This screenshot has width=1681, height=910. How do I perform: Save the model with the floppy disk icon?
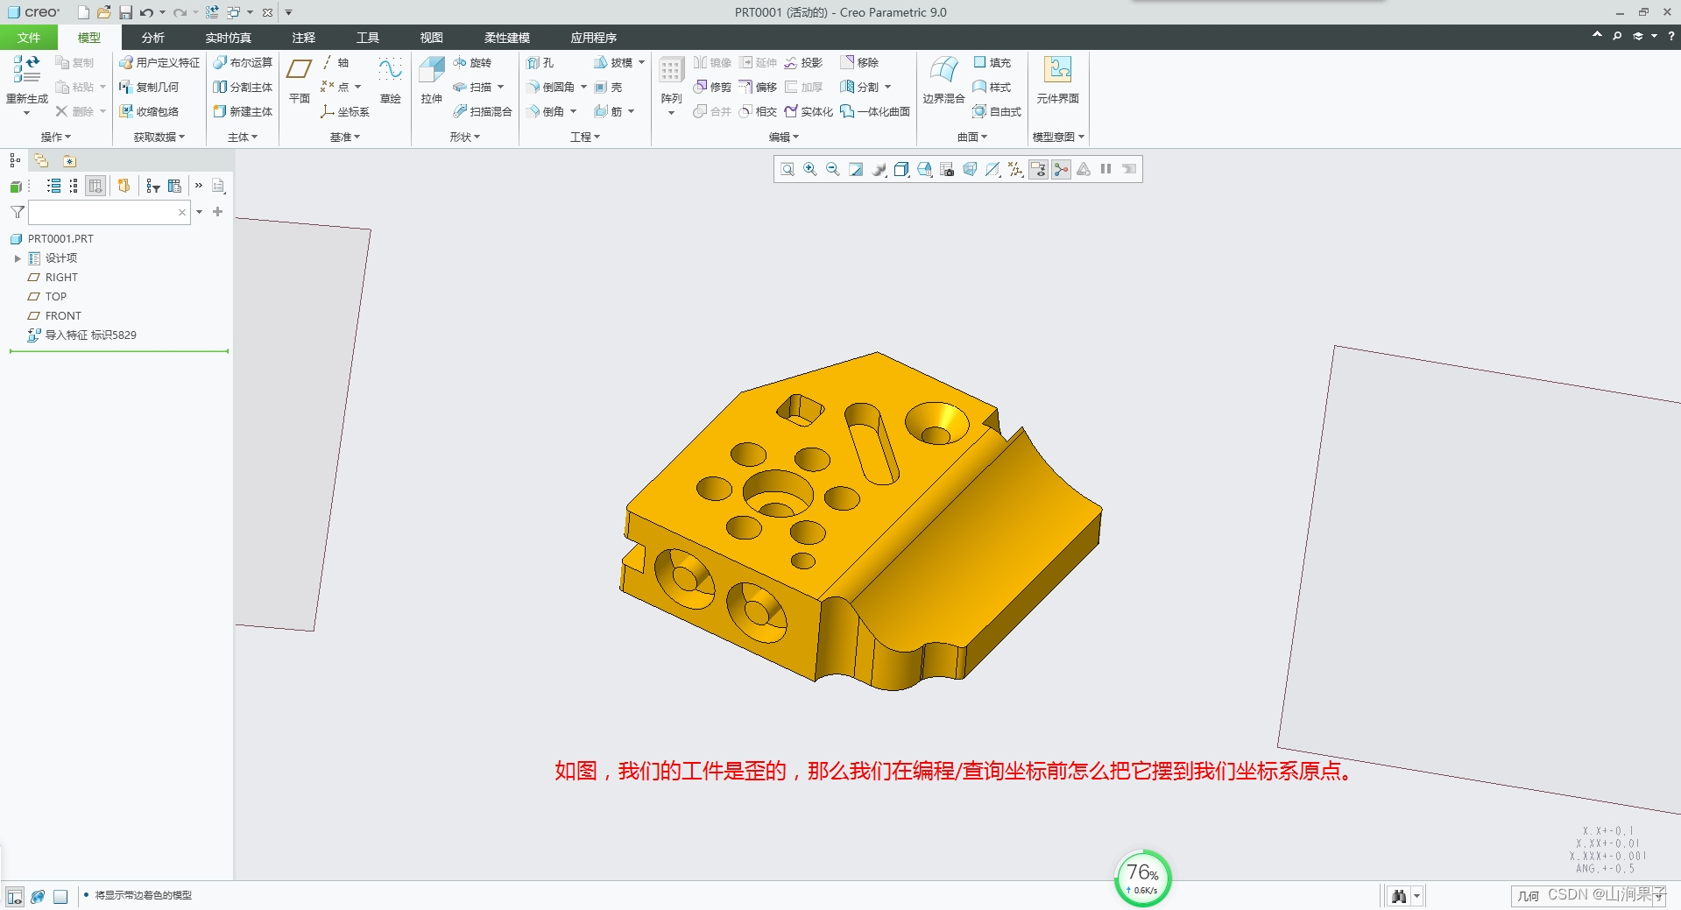pyautogui.click(x=125, y=12)
